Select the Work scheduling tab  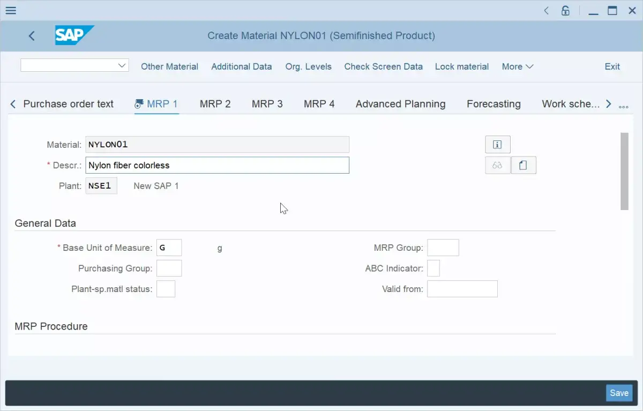coord(571,104)
